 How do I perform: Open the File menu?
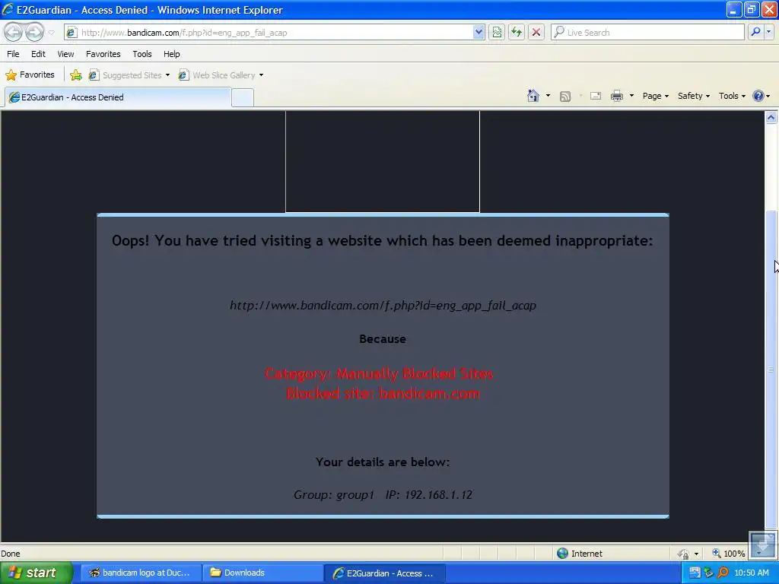[x=13, y=54]
